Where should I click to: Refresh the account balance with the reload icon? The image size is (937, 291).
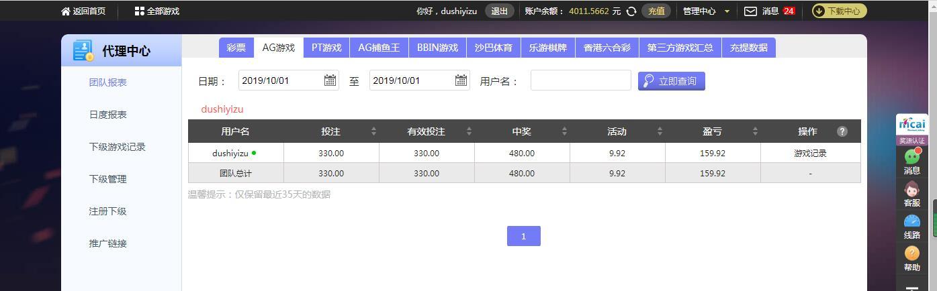pyautogui.click(x=631, y=11)
